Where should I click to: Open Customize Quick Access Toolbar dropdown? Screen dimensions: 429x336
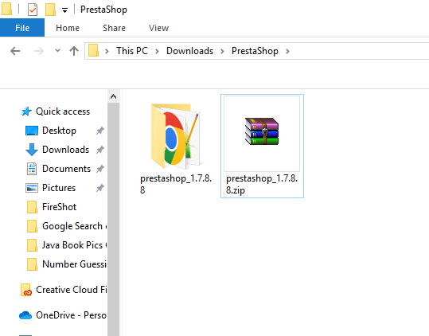64,10
